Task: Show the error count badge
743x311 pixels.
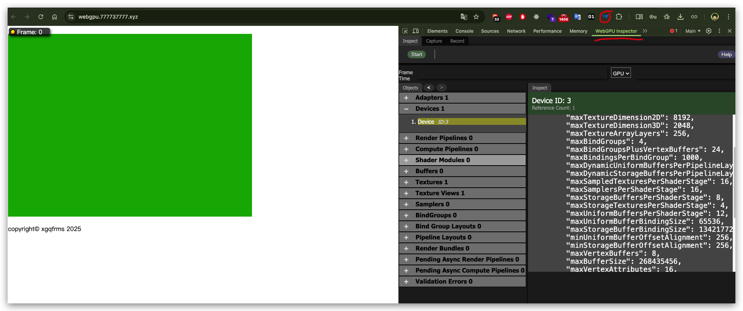Action: pos(674,31)
